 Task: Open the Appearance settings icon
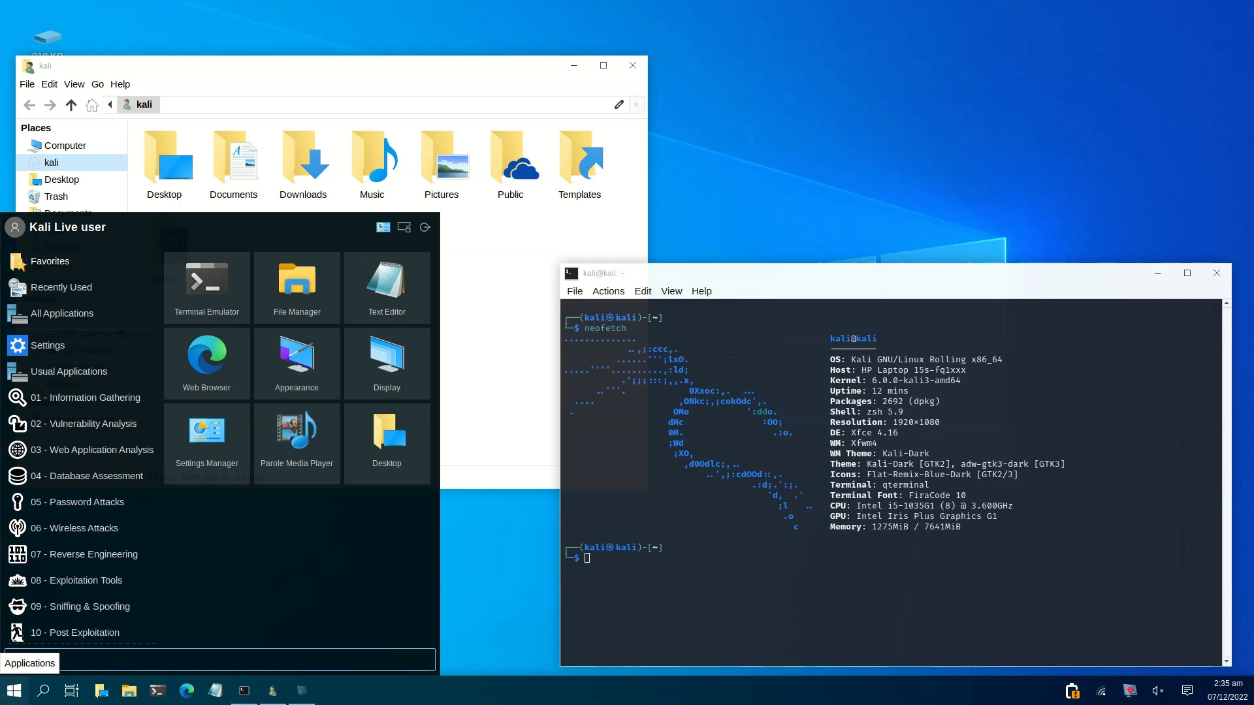(x=297, y=363)
